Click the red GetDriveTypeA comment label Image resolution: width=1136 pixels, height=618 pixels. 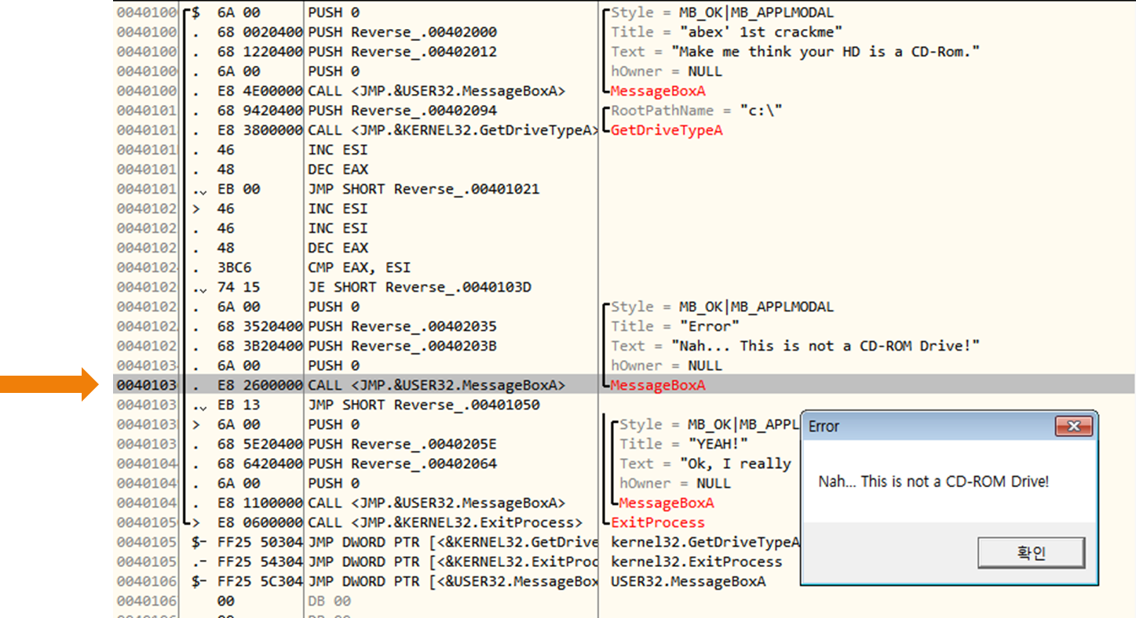666,130
